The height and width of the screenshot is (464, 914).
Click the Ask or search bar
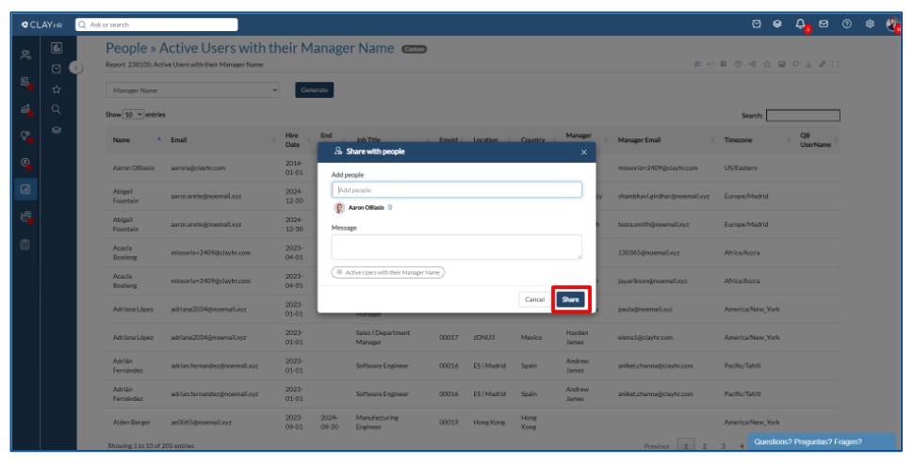point(156,24)
